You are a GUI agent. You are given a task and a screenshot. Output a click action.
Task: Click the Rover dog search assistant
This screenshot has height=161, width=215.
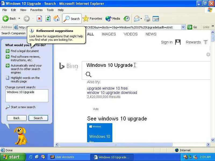(x=21, y=136)
